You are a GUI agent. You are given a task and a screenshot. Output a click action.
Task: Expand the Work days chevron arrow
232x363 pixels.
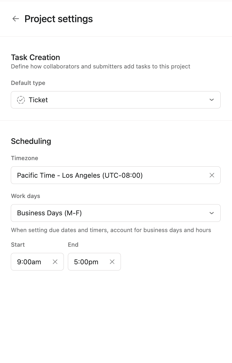[x=211, y=213]
